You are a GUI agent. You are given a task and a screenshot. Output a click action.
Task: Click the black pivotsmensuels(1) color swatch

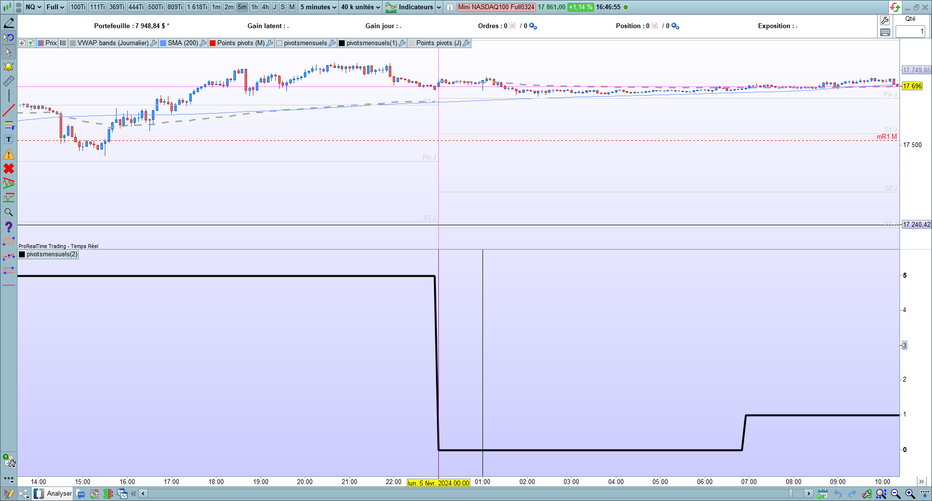click(x=342, y=43)
